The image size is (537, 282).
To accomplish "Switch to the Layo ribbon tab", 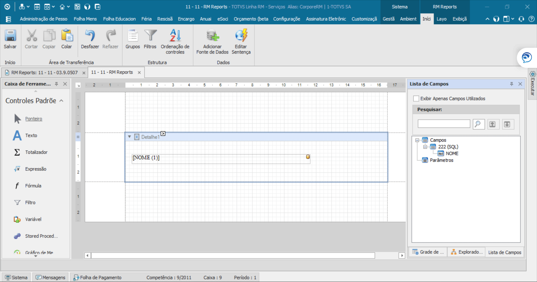I will [441, 19].
